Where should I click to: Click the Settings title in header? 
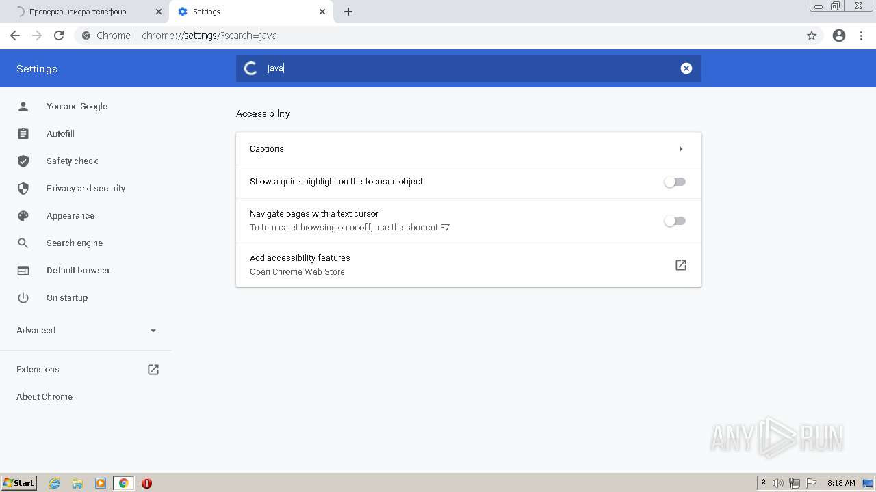[37, 69]
